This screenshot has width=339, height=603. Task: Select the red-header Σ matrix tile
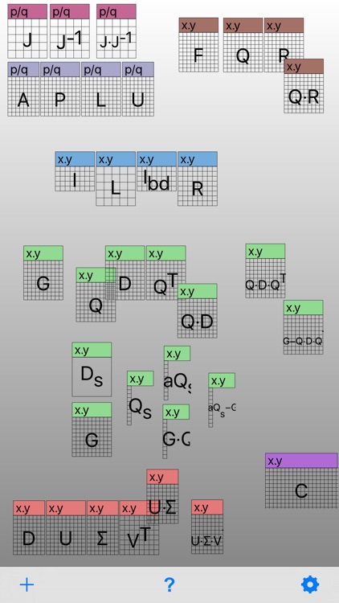103,527
